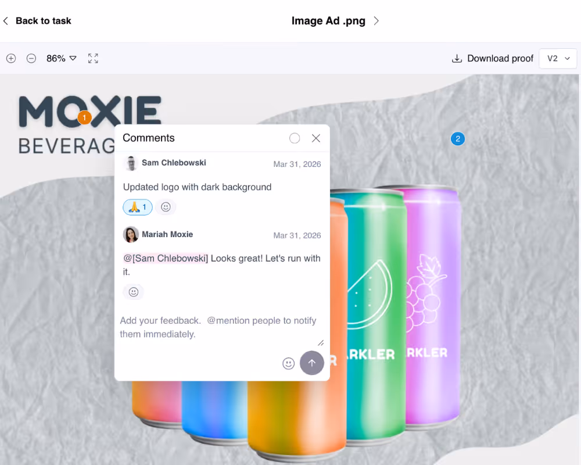The width and height of the screenshot is (581, 465).
Task: Toggle the resolve circle in Comments header
Action: tap(295, 138)
